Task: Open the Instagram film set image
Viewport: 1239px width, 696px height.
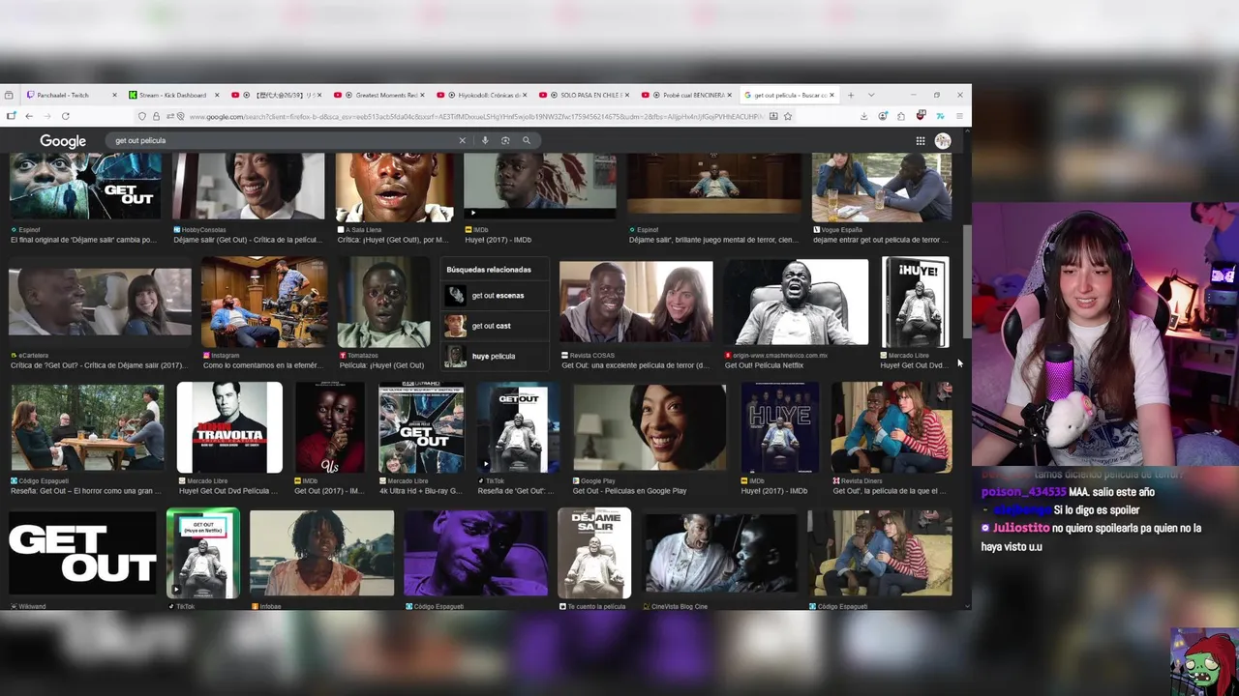Action: [x=264, y=302]
